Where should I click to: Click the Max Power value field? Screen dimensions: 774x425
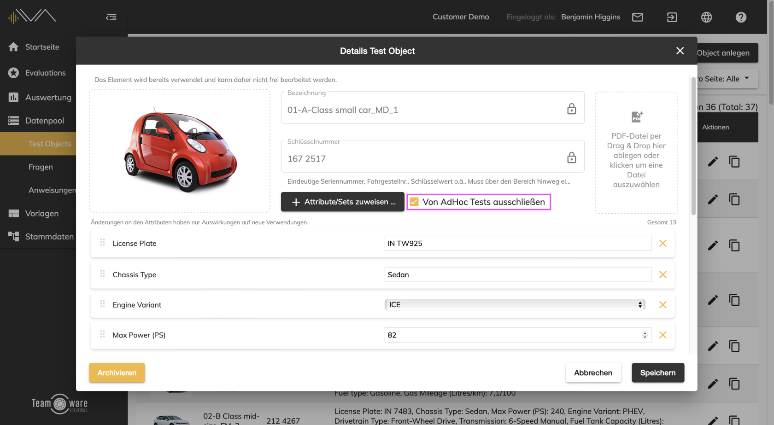point(518,335)
